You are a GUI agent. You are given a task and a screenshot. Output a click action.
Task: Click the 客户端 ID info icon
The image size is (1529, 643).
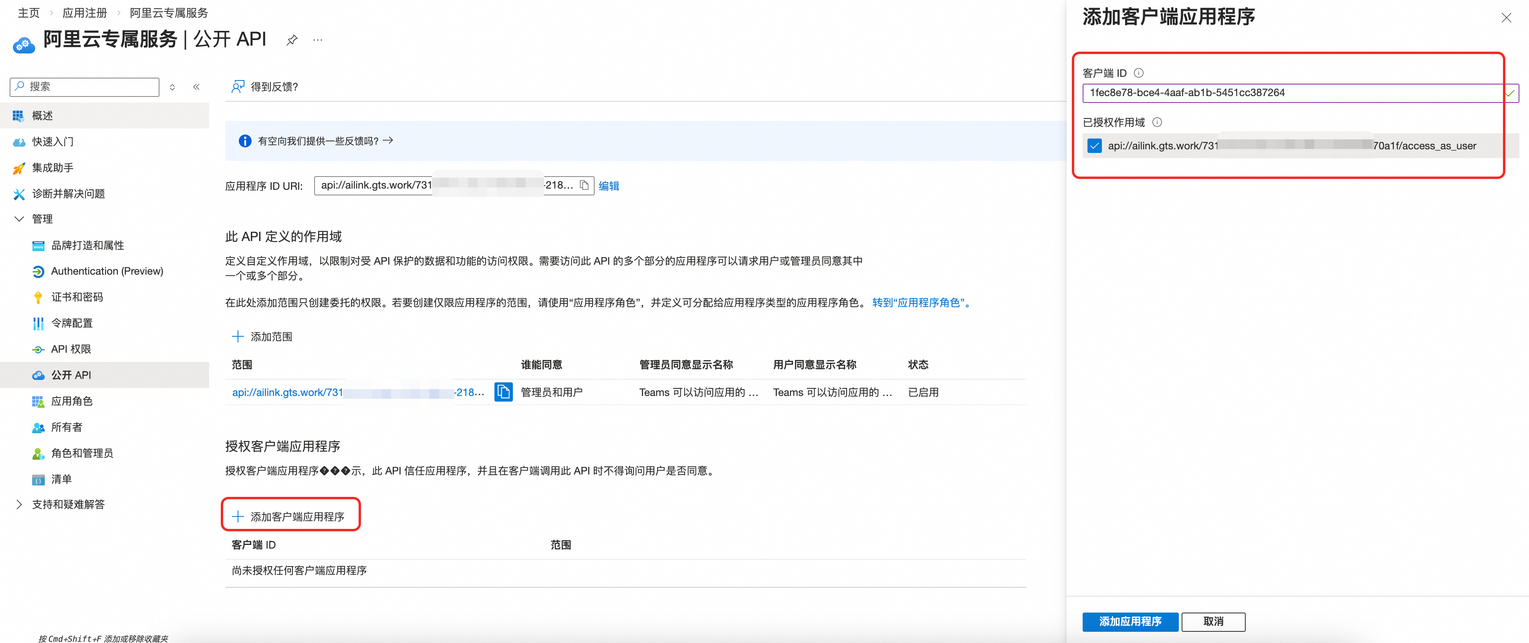click(x=1138, y=73)
